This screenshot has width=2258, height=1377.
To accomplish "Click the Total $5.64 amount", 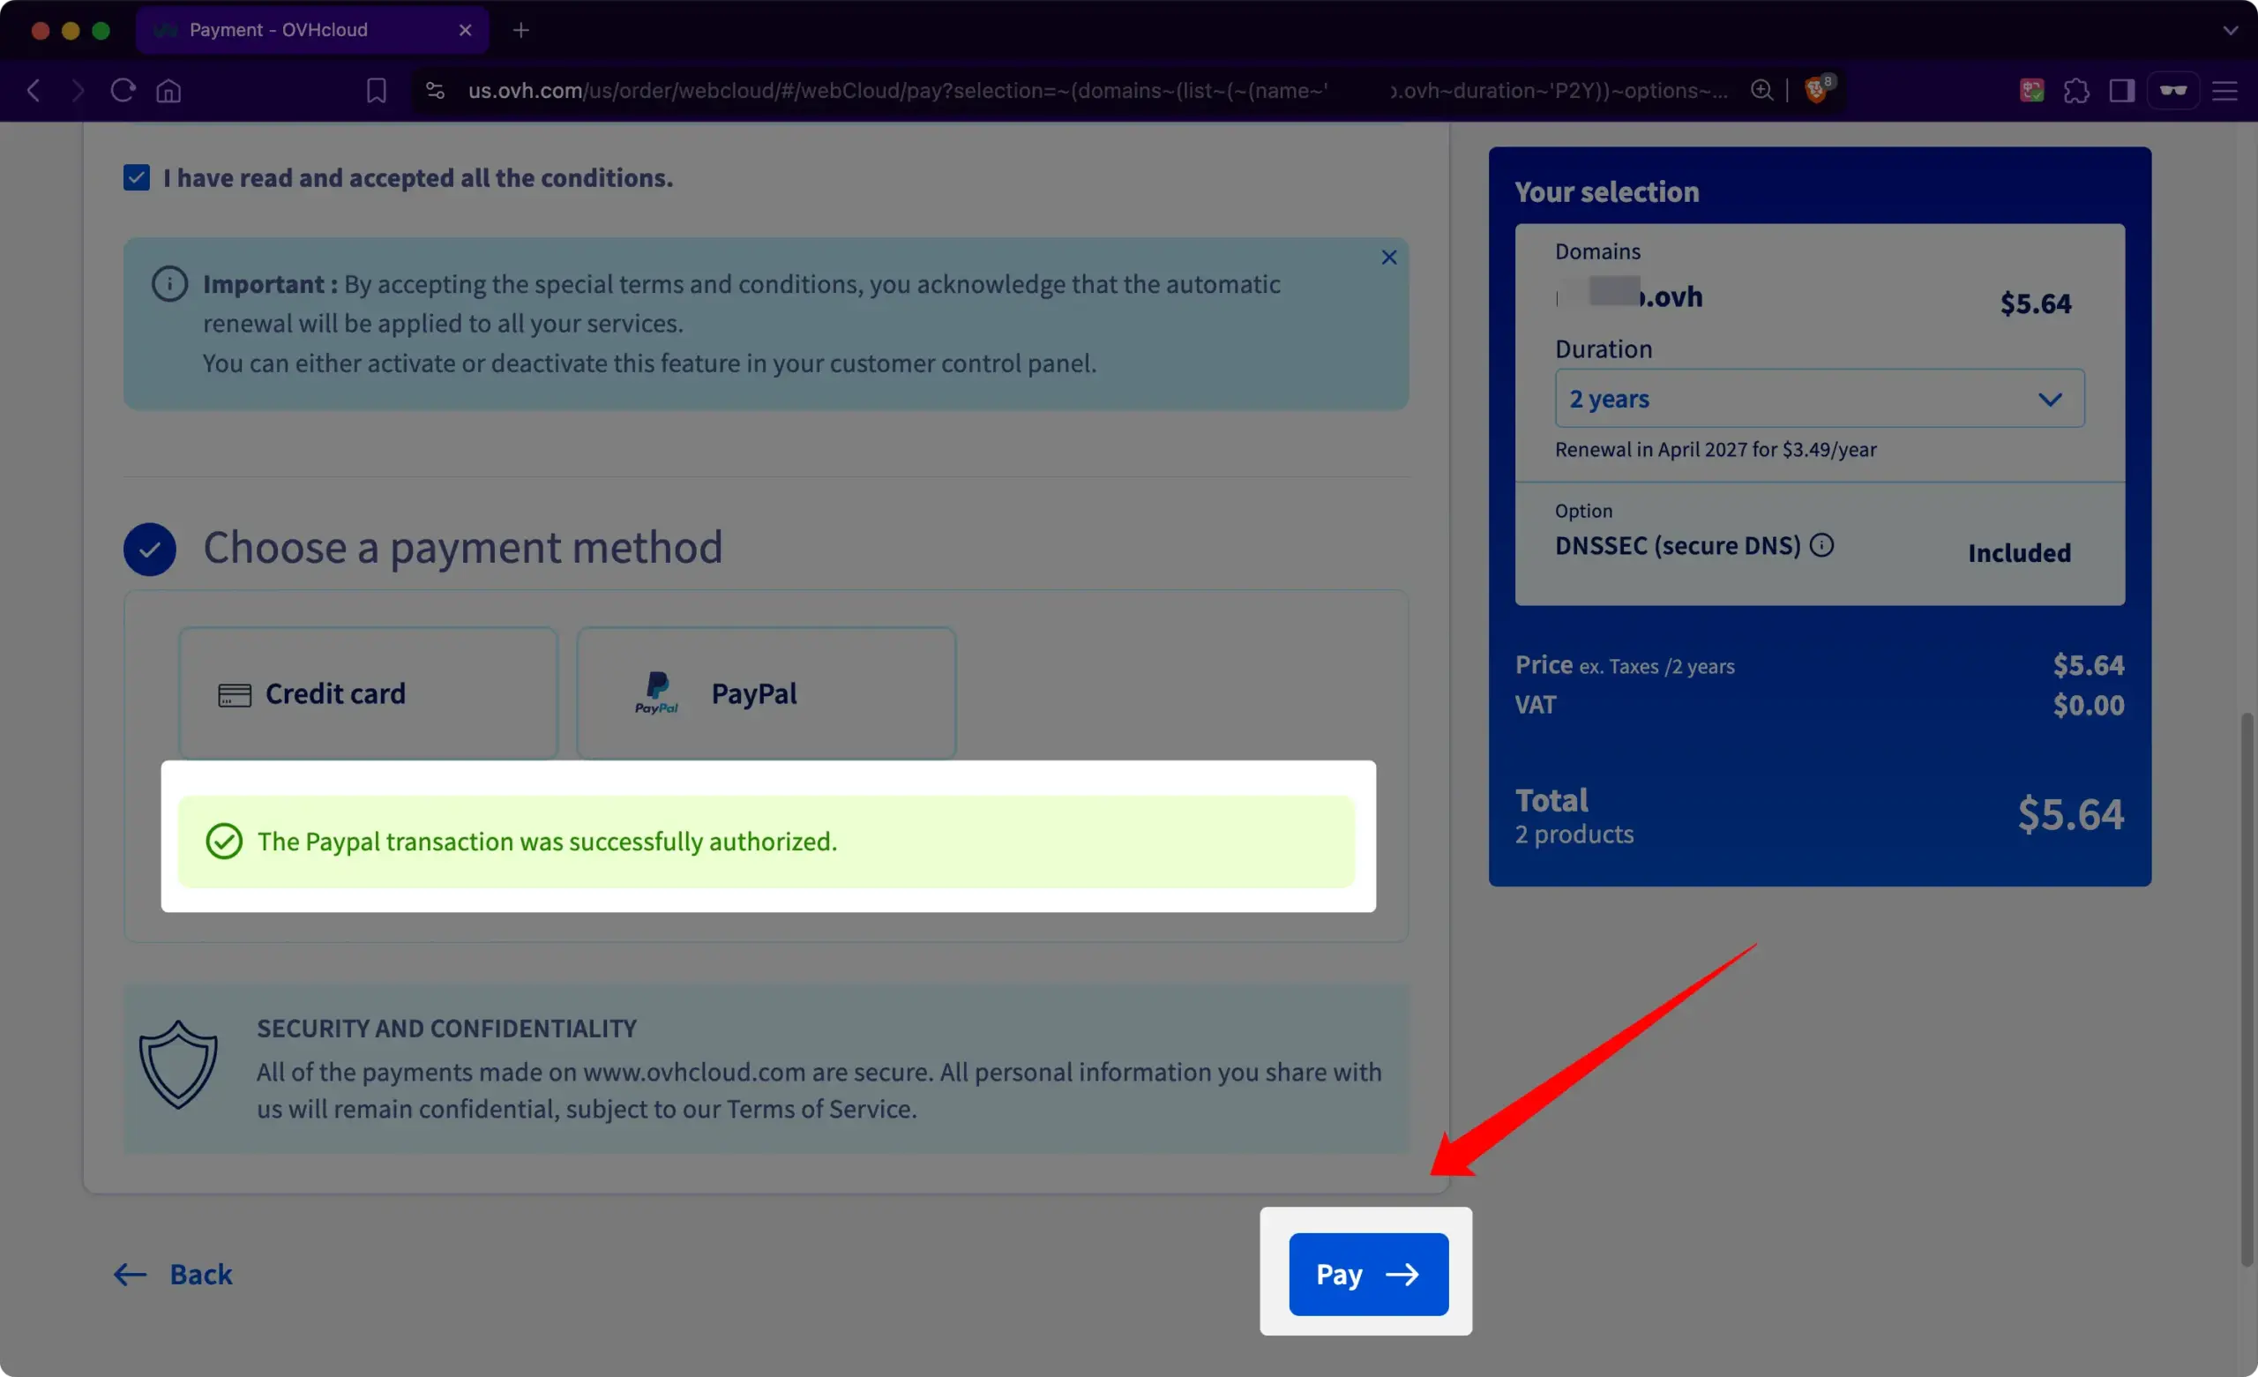I will tap(2070, 814).
